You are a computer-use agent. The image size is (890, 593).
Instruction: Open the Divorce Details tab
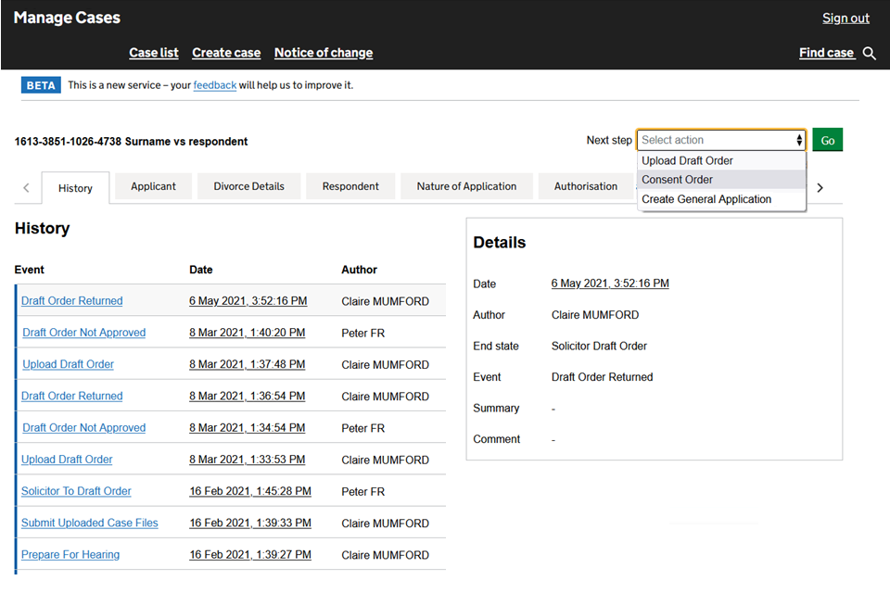248,186
